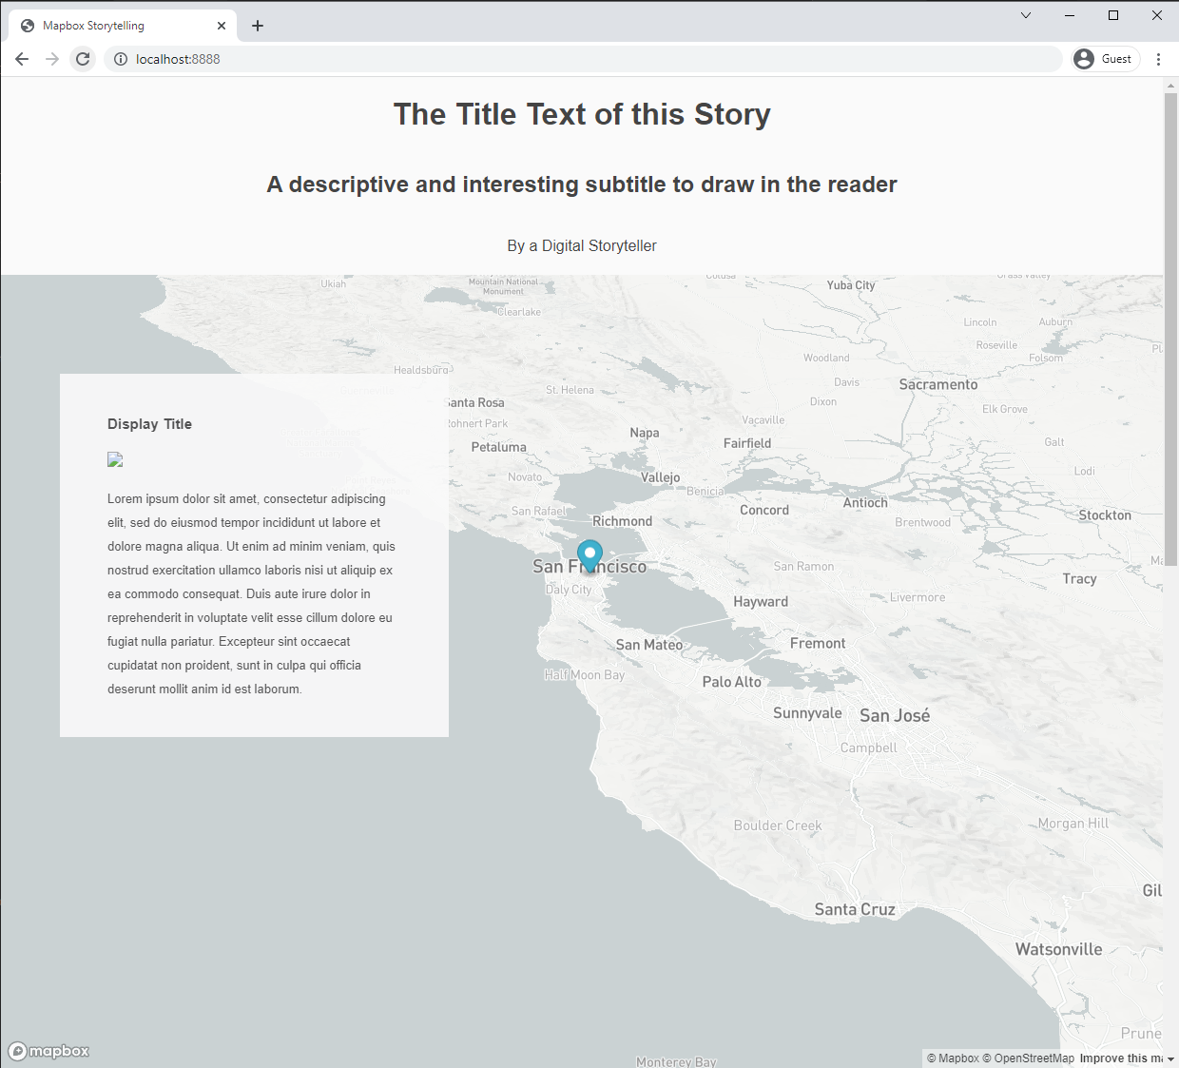Click the Mapbox copyright link
1179x1068 pixels.
point(954,1058)
